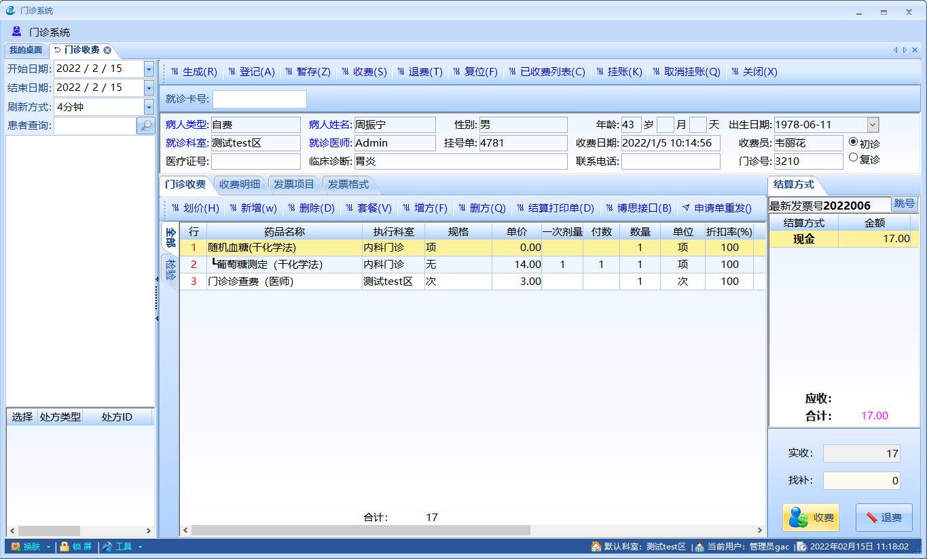Click the 生成(R) toolbar button
Viewport: 927px width, 559px height.
click(x=194, y=72)
